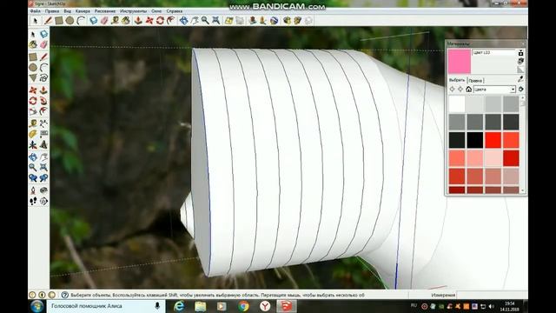Viewport: 556px width, 313px height.
Task: Activate the Rotate tool in left palette
Action: [x=33, y=101]
